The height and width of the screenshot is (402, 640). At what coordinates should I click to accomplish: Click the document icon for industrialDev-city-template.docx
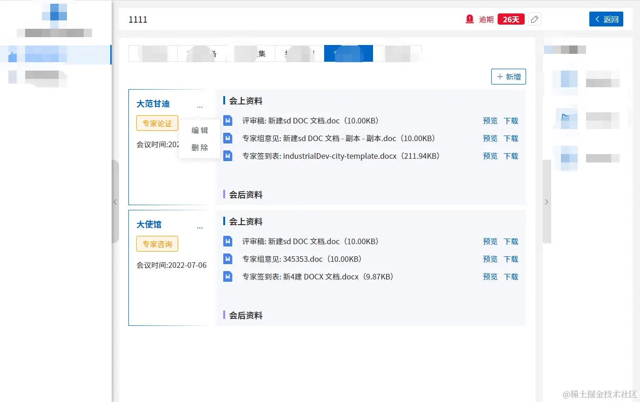227,156
